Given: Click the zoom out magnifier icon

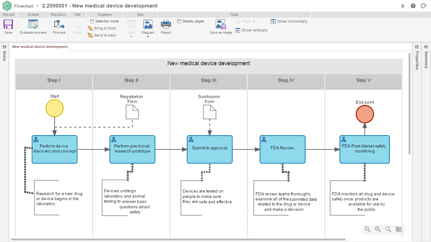Looking at the screenshot, I should pyautogui.click(x=367, y=229).
